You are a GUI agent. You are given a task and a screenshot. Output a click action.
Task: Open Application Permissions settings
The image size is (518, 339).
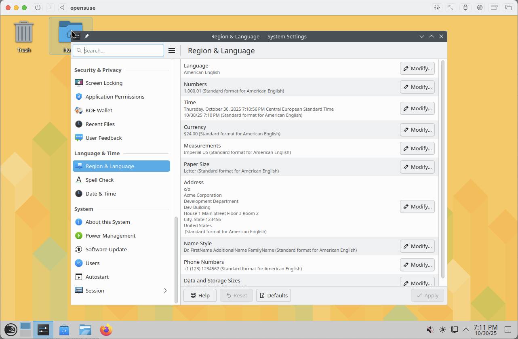[115, 97]
